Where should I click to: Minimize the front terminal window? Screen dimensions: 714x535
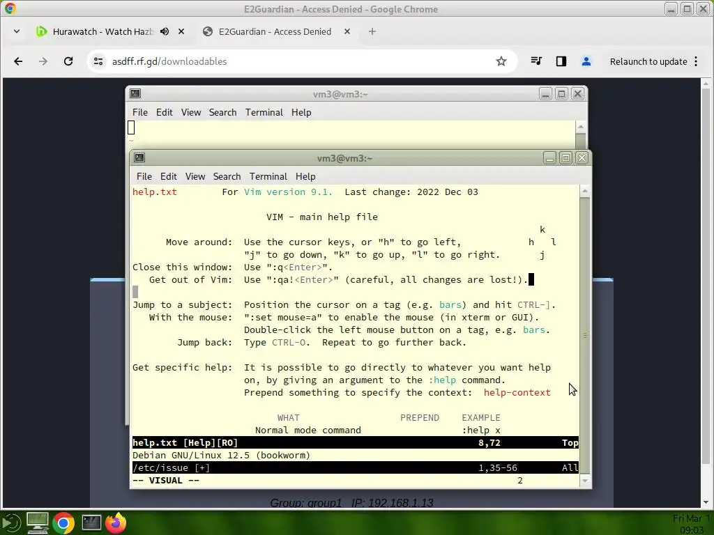click(x=549, y=158)
